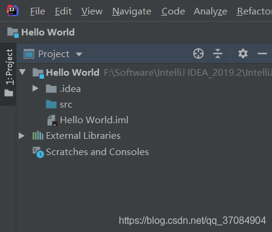Open the Project view dropdown
This screenshot has width=272, height=232.
pos(79,54)
